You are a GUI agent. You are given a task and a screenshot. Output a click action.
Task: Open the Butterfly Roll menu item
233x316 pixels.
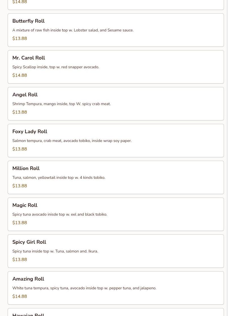(x=28, y=21)
